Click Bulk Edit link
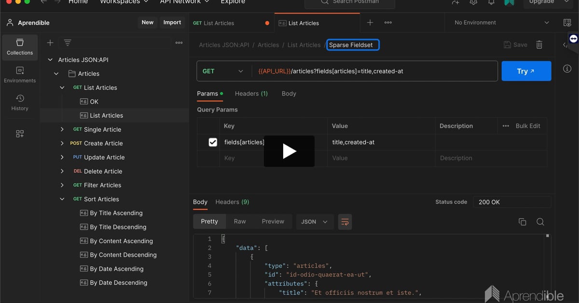579x303 pixels. click(x=528, y=126)
